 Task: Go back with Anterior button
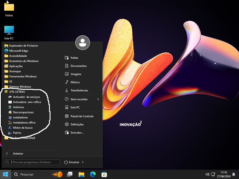coord(15,153)
